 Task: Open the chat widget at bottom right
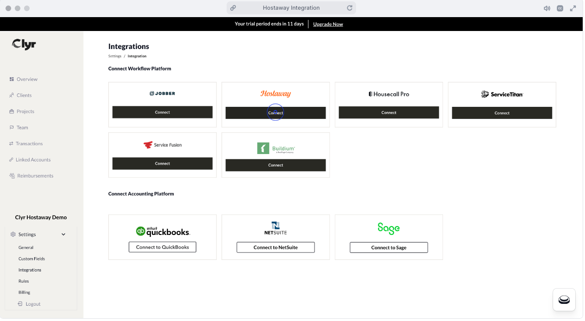tap(564, 300)
